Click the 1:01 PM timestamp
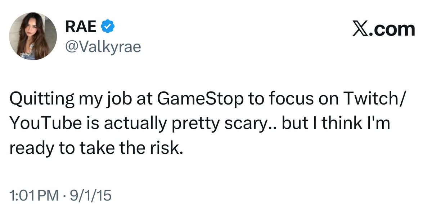Screen dimensions: 432x213 (x=34, y=196)
